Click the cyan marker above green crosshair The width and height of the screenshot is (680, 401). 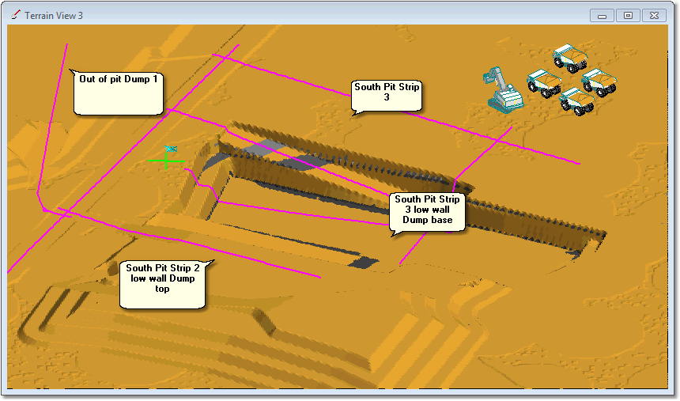(x=171, y=149)
